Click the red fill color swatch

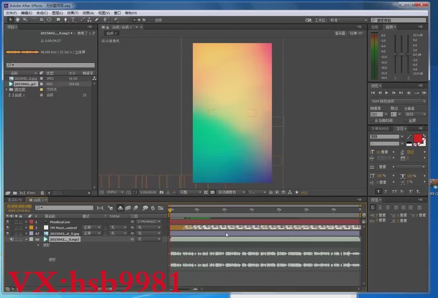click(418, 138)
